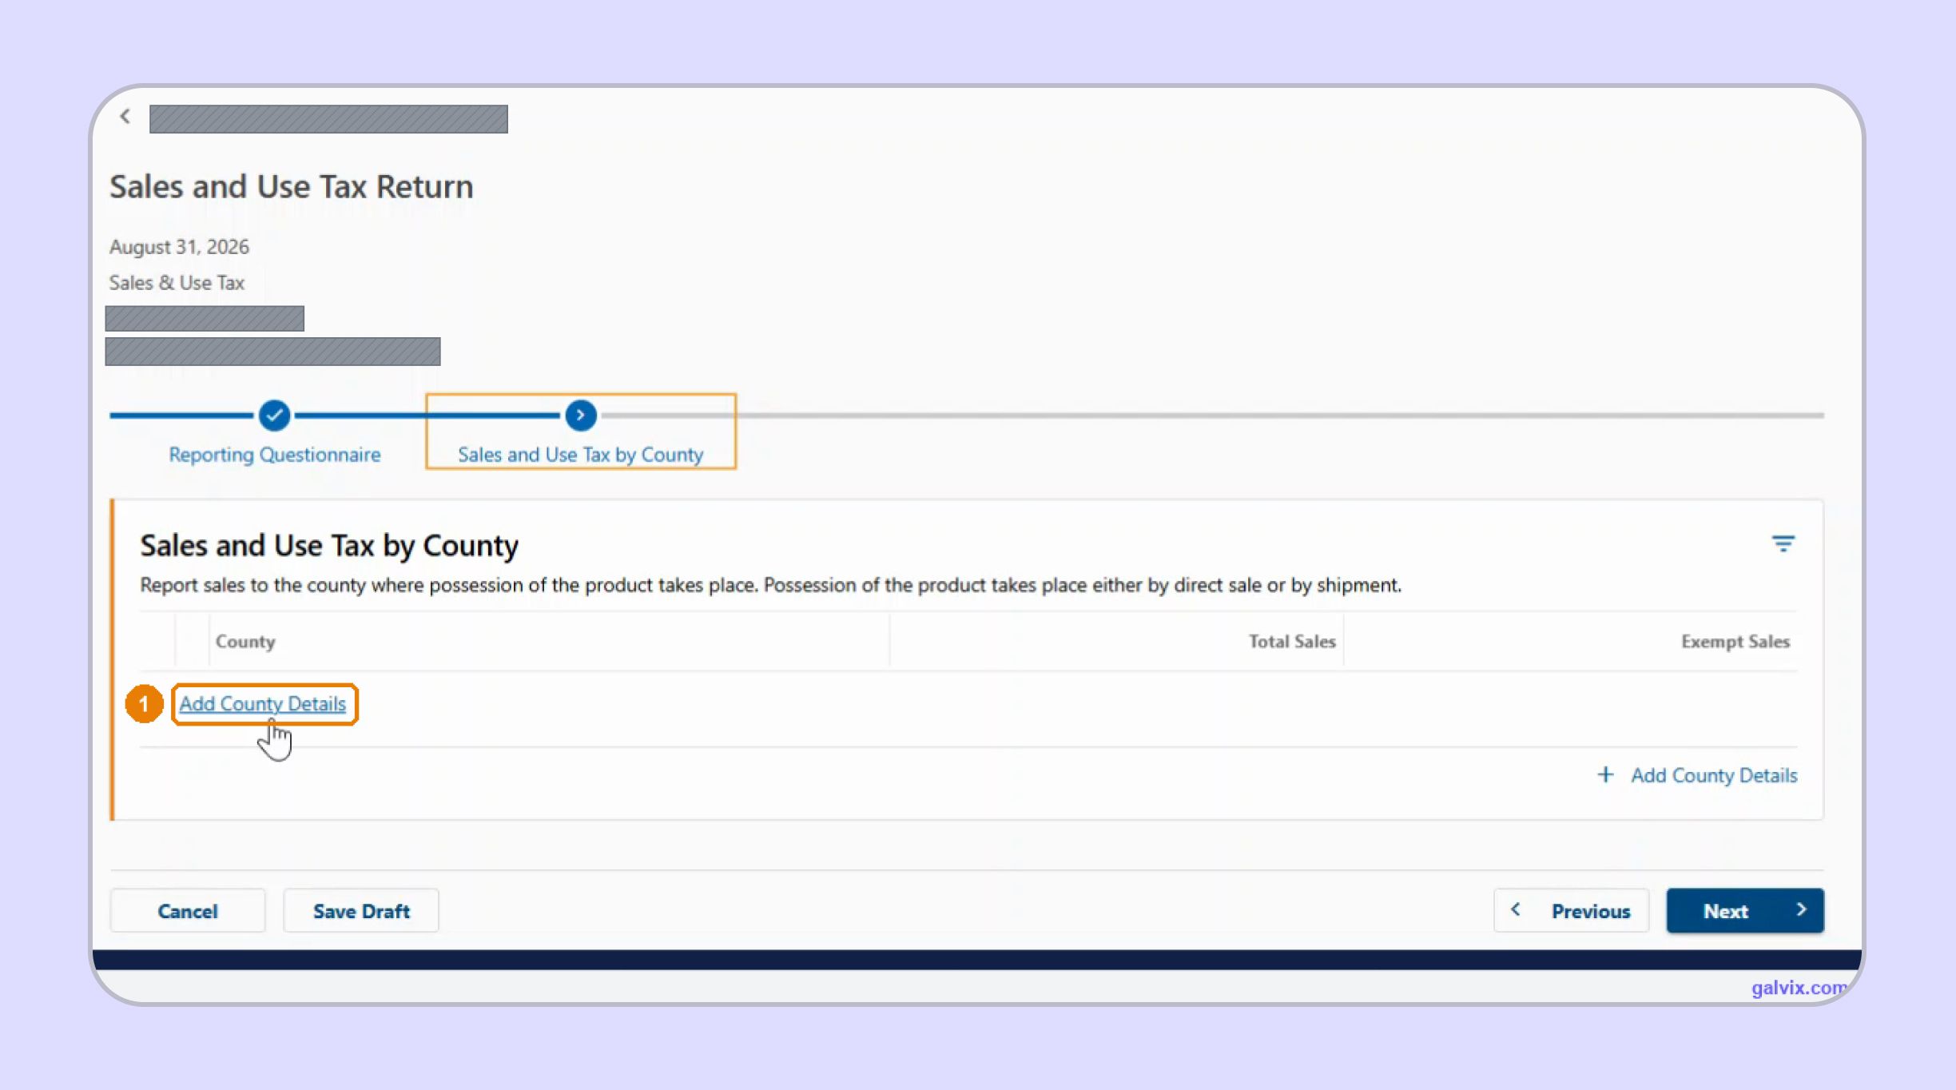This screenshot has height=1090, width=1956.
Task: Click the back chevron at top left
Action: [125, 117]
